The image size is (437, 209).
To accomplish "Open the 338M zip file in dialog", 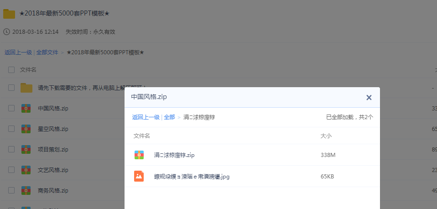I will 174,155.
